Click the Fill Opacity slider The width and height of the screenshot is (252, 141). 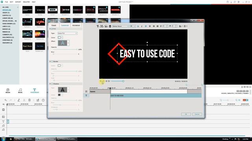tap(65, 49)
